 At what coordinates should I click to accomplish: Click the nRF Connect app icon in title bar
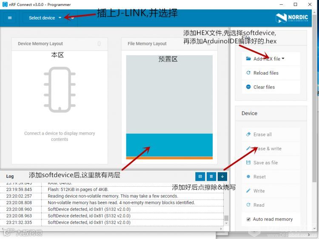click(5, 4)
